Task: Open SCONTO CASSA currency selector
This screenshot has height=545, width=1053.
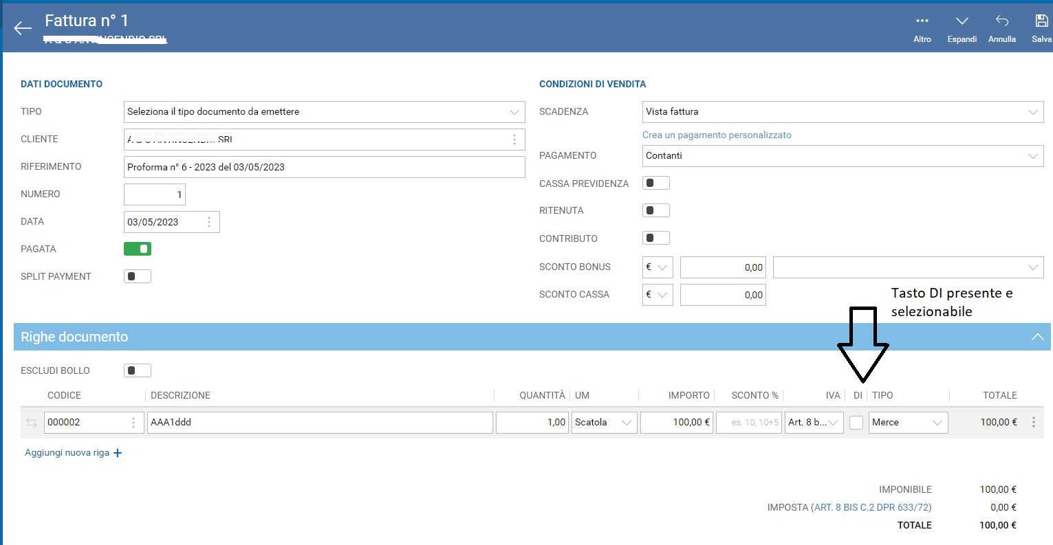Action: pos(658,295)
